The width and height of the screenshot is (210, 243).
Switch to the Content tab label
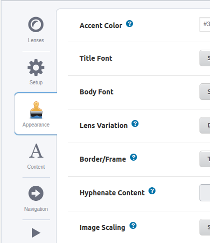pyautogui.click(x=36, y=167)
